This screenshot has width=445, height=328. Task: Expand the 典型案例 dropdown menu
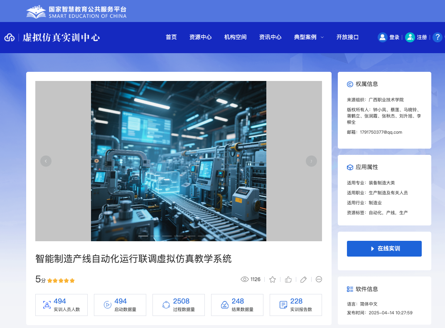309,37
